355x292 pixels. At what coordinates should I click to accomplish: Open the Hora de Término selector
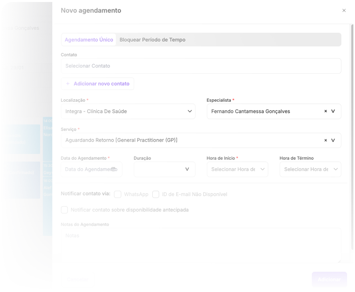click(335, 169)
